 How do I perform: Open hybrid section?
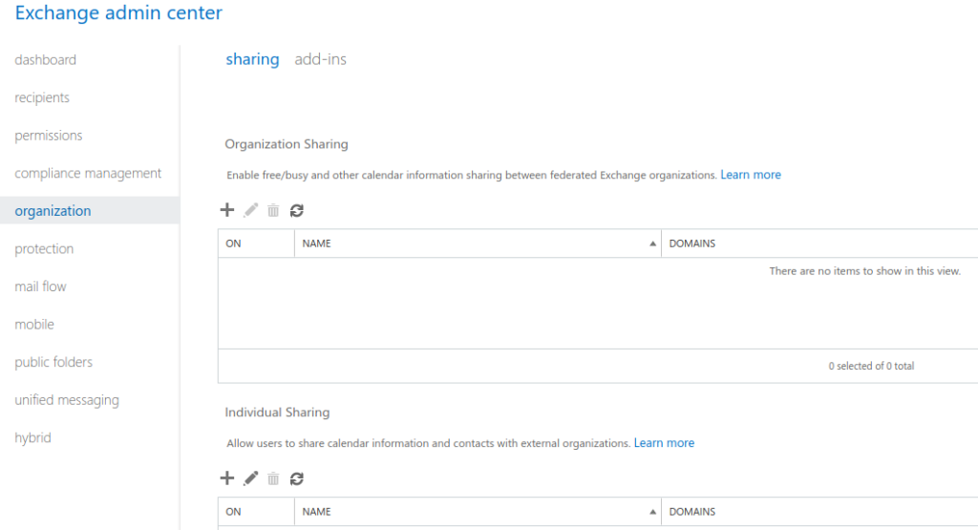33,437
